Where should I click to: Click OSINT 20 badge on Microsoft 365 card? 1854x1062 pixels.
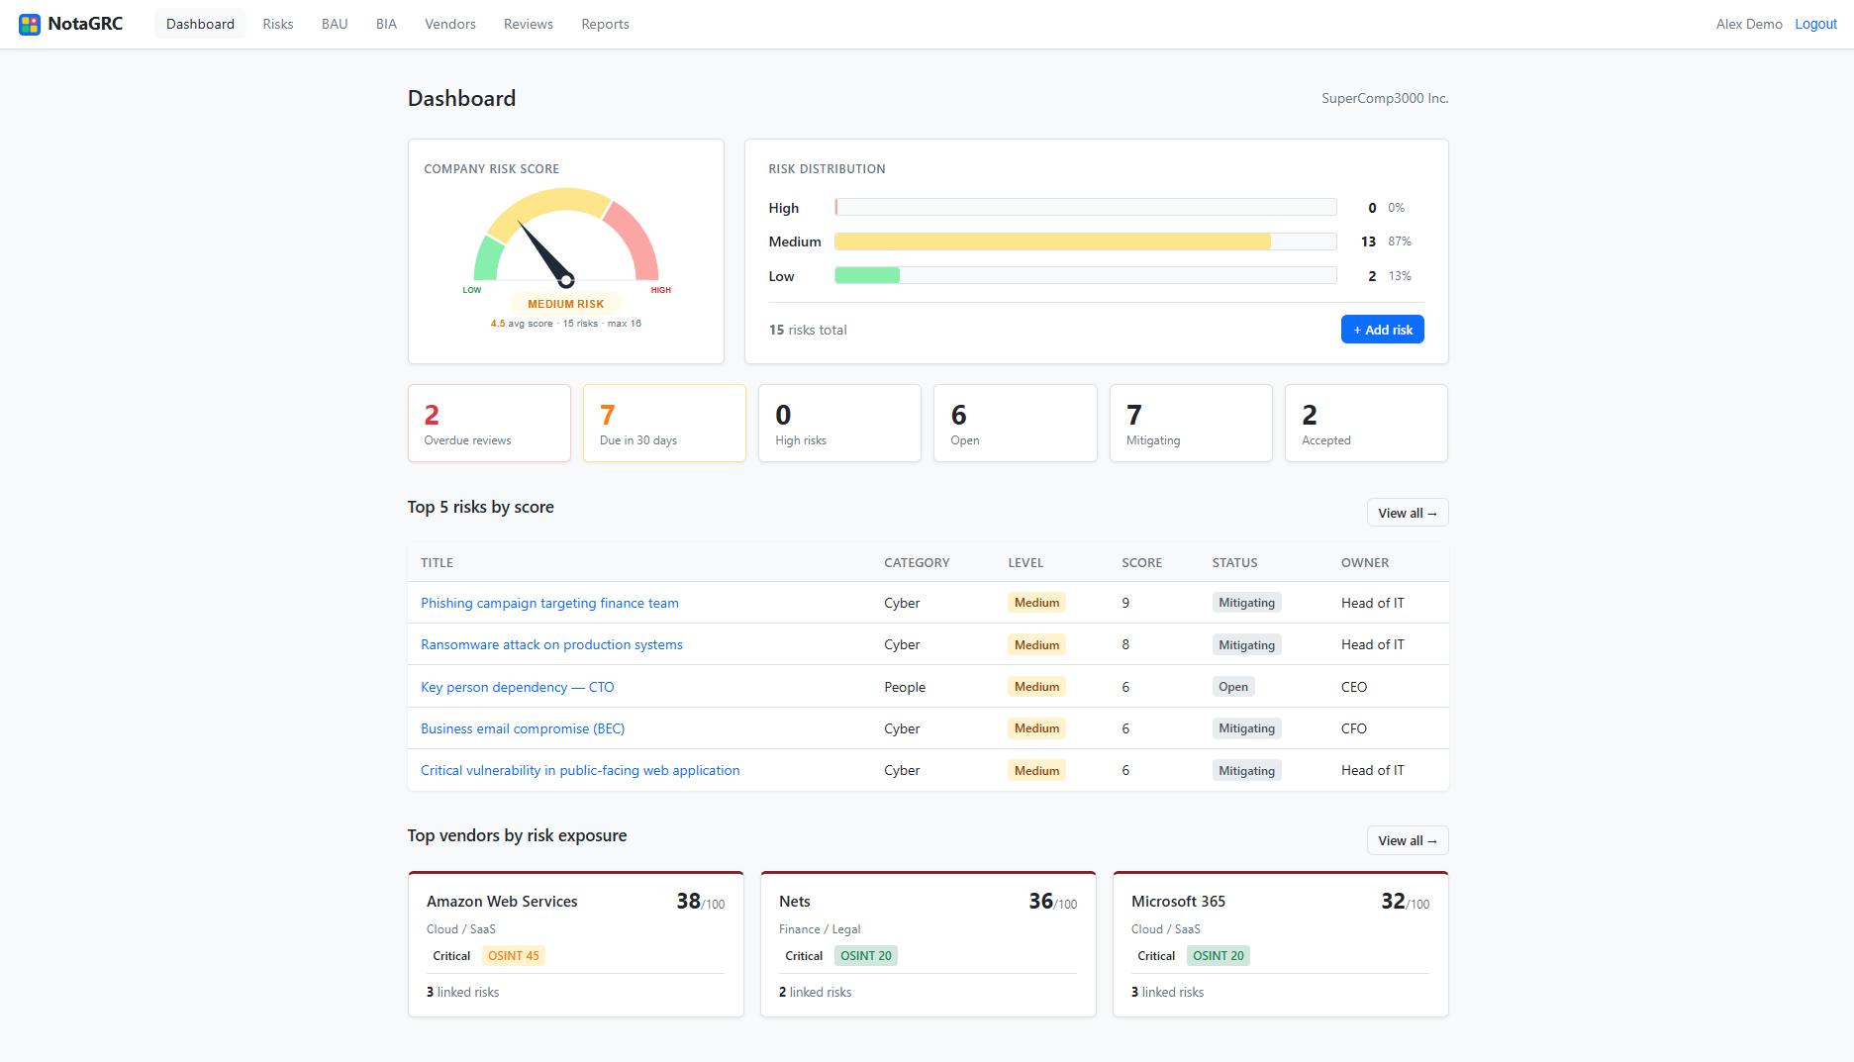coord(1219,956)
